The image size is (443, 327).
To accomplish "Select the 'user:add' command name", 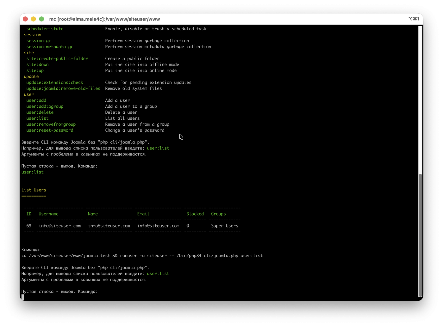I will coord(36,101).
